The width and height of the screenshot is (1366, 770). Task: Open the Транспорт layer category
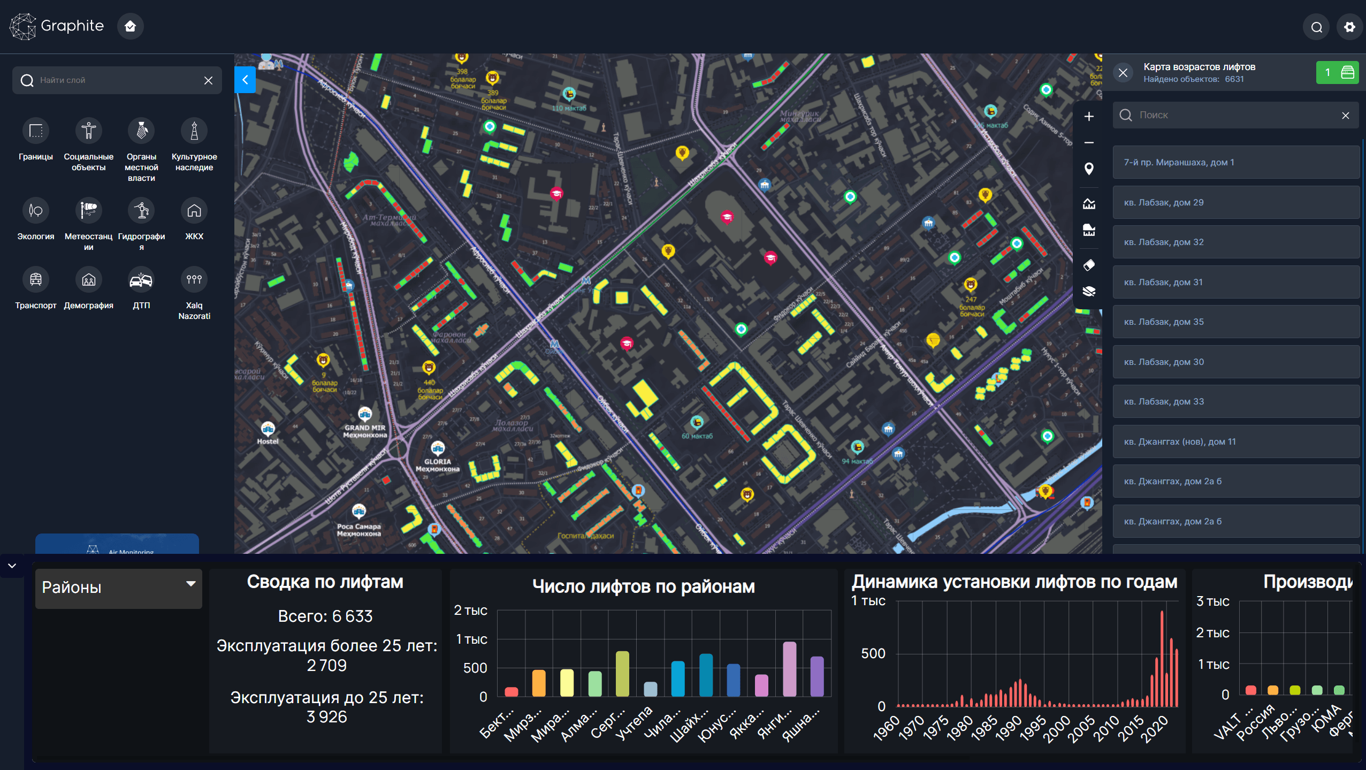[35, 280]
